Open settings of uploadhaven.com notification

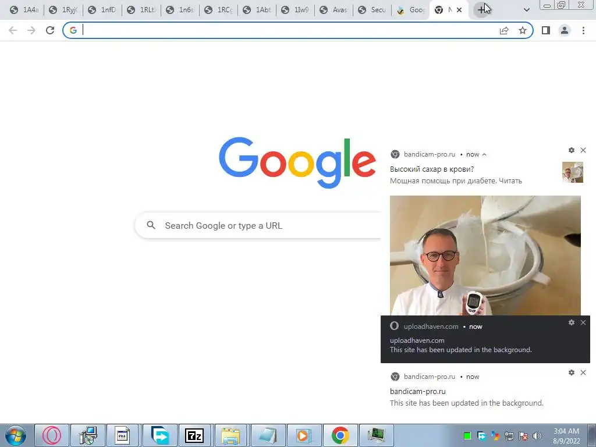coord(572,322)
